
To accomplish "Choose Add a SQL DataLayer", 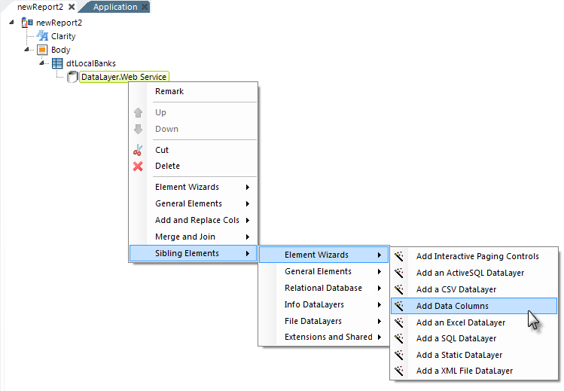I will click(x=474, y=338).
